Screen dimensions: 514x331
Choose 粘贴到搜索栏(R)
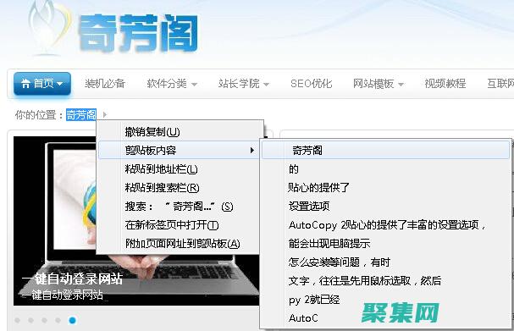(180, 188)
